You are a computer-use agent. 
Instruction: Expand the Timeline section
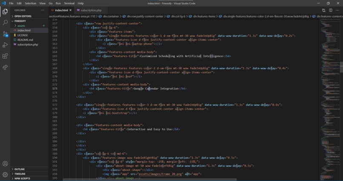[29, 174]
